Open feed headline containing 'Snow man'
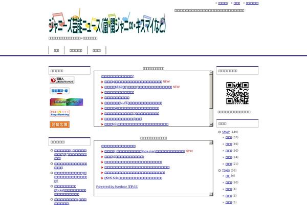Screen dimensions: 307x205 pos(144,152)
